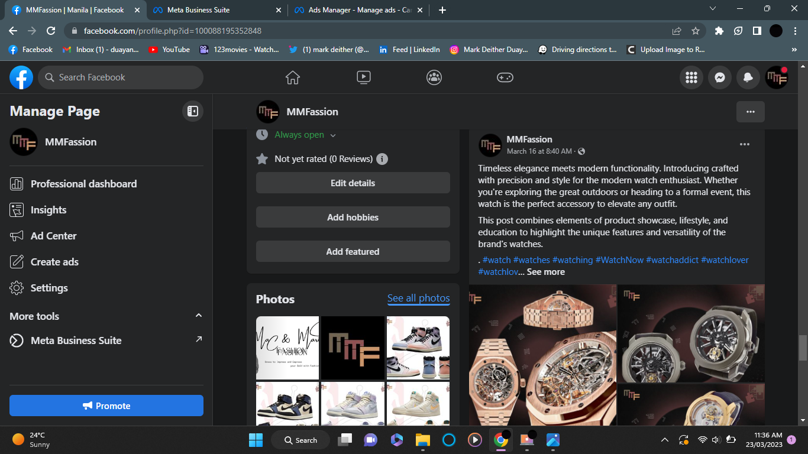This screenshot has width=808, height=454.
Task: Close the Meta Business Suite tab
Action: click(279, 10)
